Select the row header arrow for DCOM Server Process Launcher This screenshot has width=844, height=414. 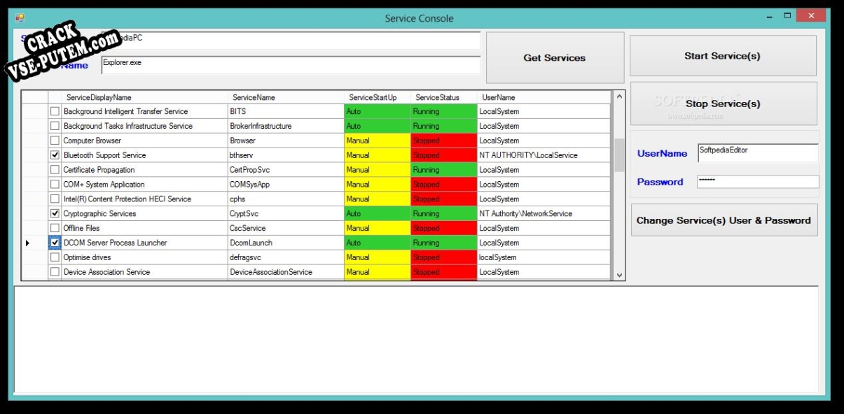pos(34,243)
